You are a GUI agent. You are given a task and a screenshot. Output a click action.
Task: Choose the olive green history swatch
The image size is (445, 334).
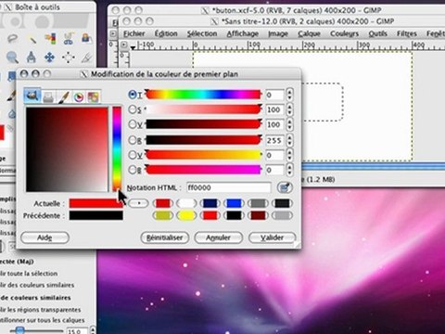click(162, 215)
